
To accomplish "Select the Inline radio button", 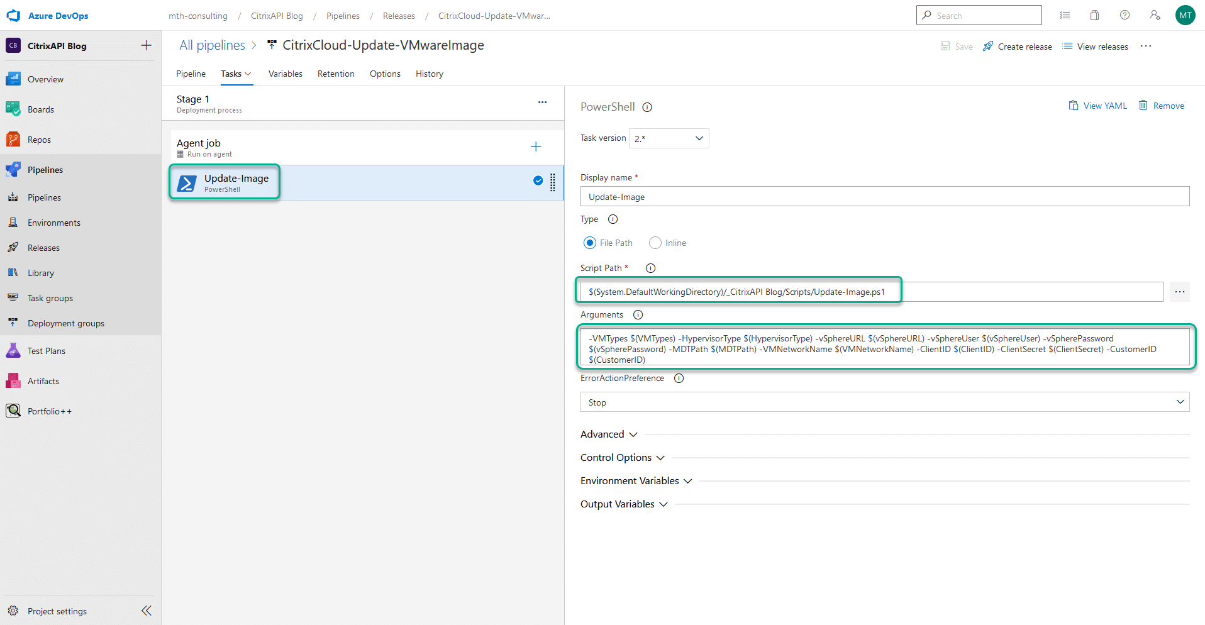I will 655,243.
